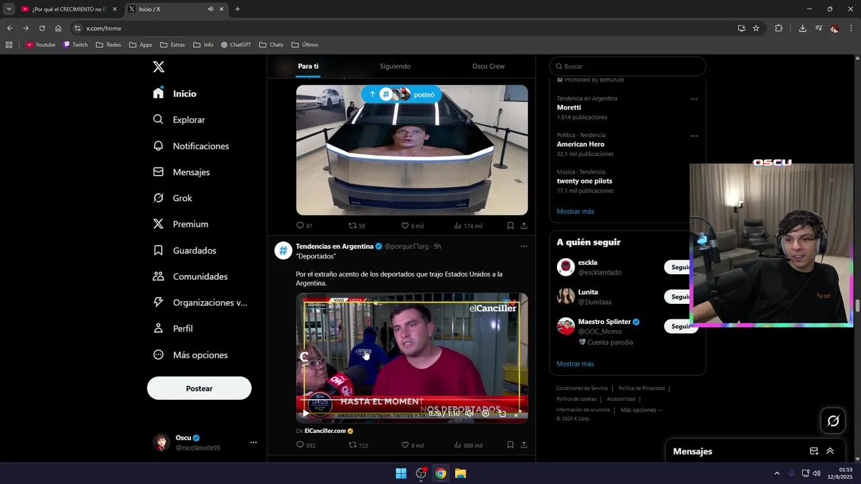Screen dimensions: 861x484
Task: Open the Twitch bookmark
Action: pos(75,45)
